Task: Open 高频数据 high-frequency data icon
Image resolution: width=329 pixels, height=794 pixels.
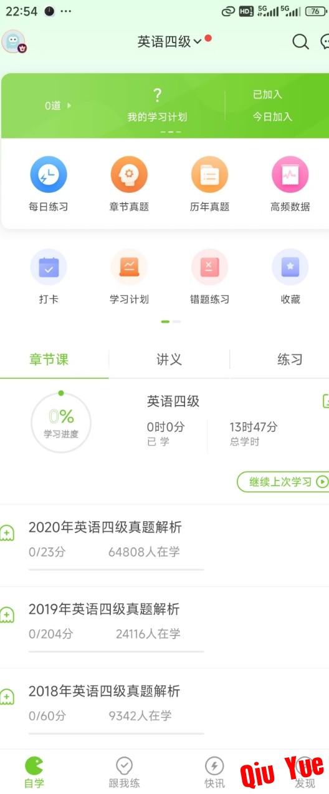Action: (x=290, y=175)
